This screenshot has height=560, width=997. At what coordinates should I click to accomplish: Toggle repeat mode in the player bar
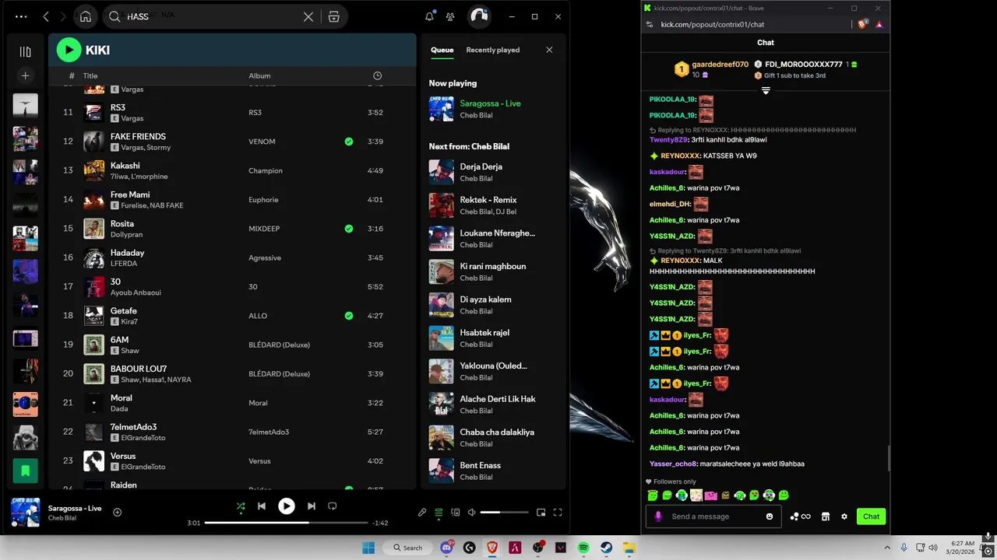(x=333, y=506)
